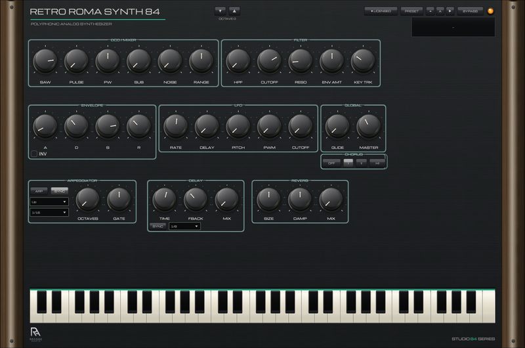Go to previous preset with left arrow
Screen dimensions: 525x348
(430, 11)
